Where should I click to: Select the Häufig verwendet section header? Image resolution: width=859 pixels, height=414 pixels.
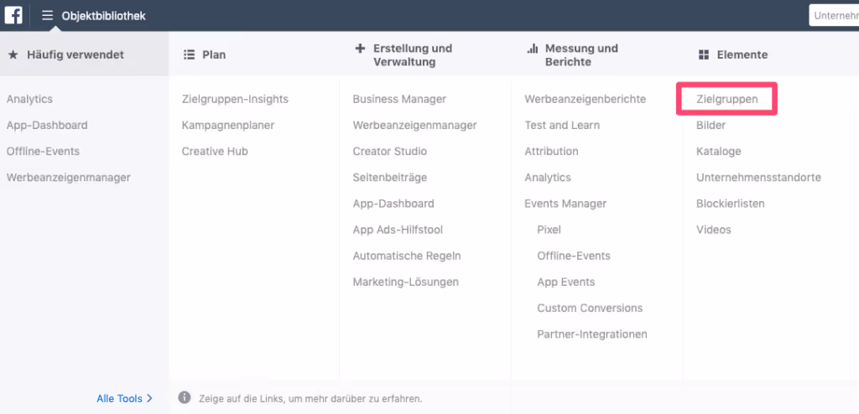[x=85, y=54]
